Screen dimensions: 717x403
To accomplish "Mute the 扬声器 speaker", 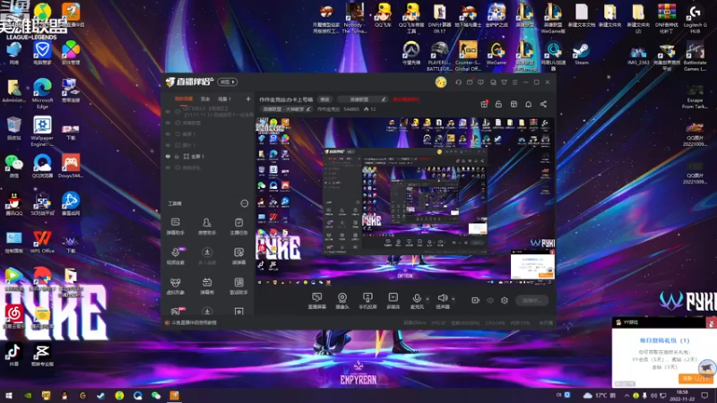I will click(x=442, y=301).
